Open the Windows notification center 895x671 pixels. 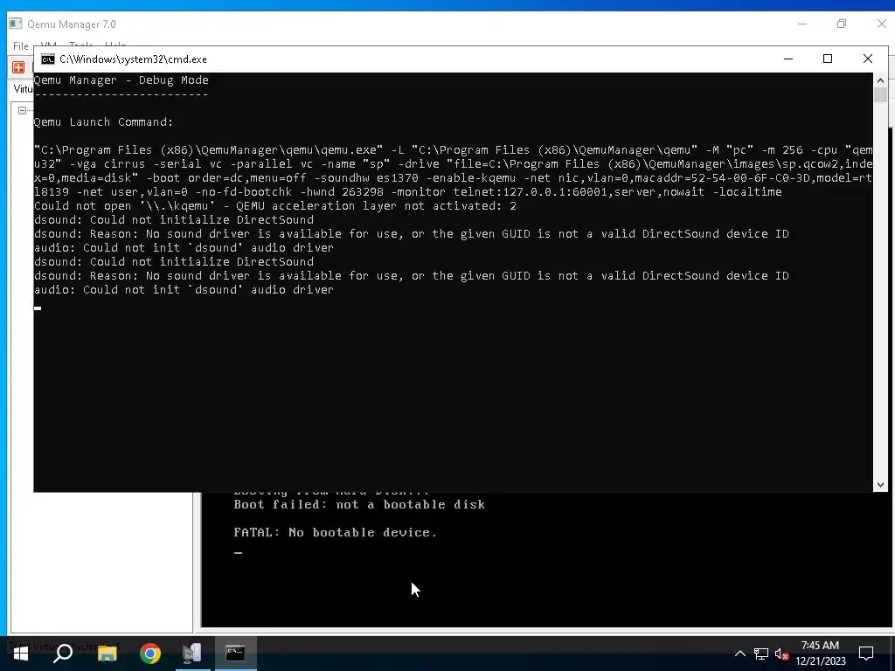point(866,654)
